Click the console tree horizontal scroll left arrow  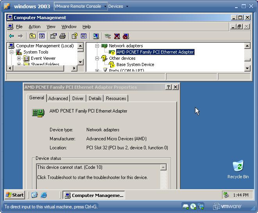(10, 68)
